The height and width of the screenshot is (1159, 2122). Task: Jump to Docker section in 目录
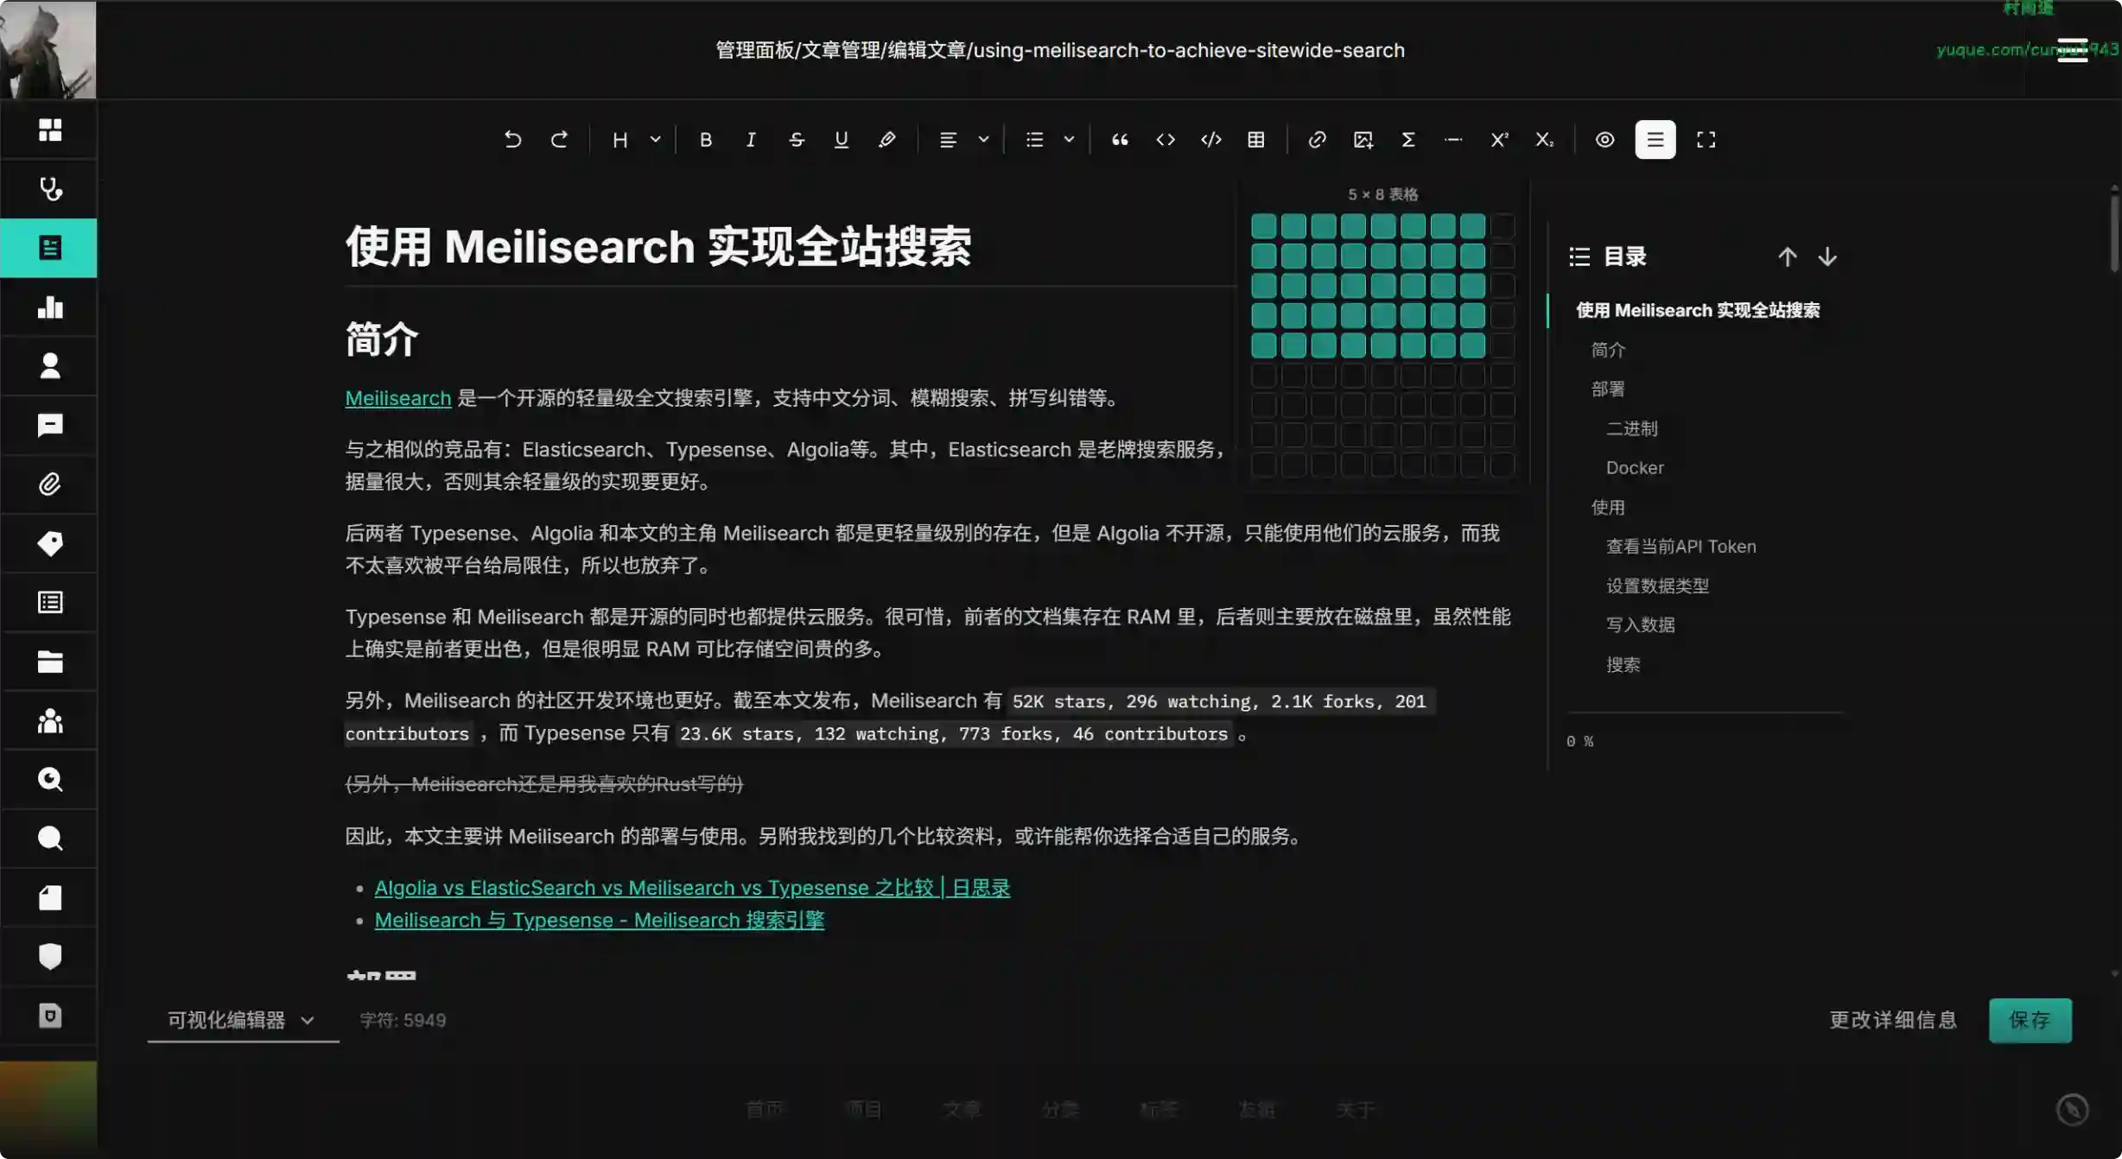pyautogui.click(x=1634, y=467)
